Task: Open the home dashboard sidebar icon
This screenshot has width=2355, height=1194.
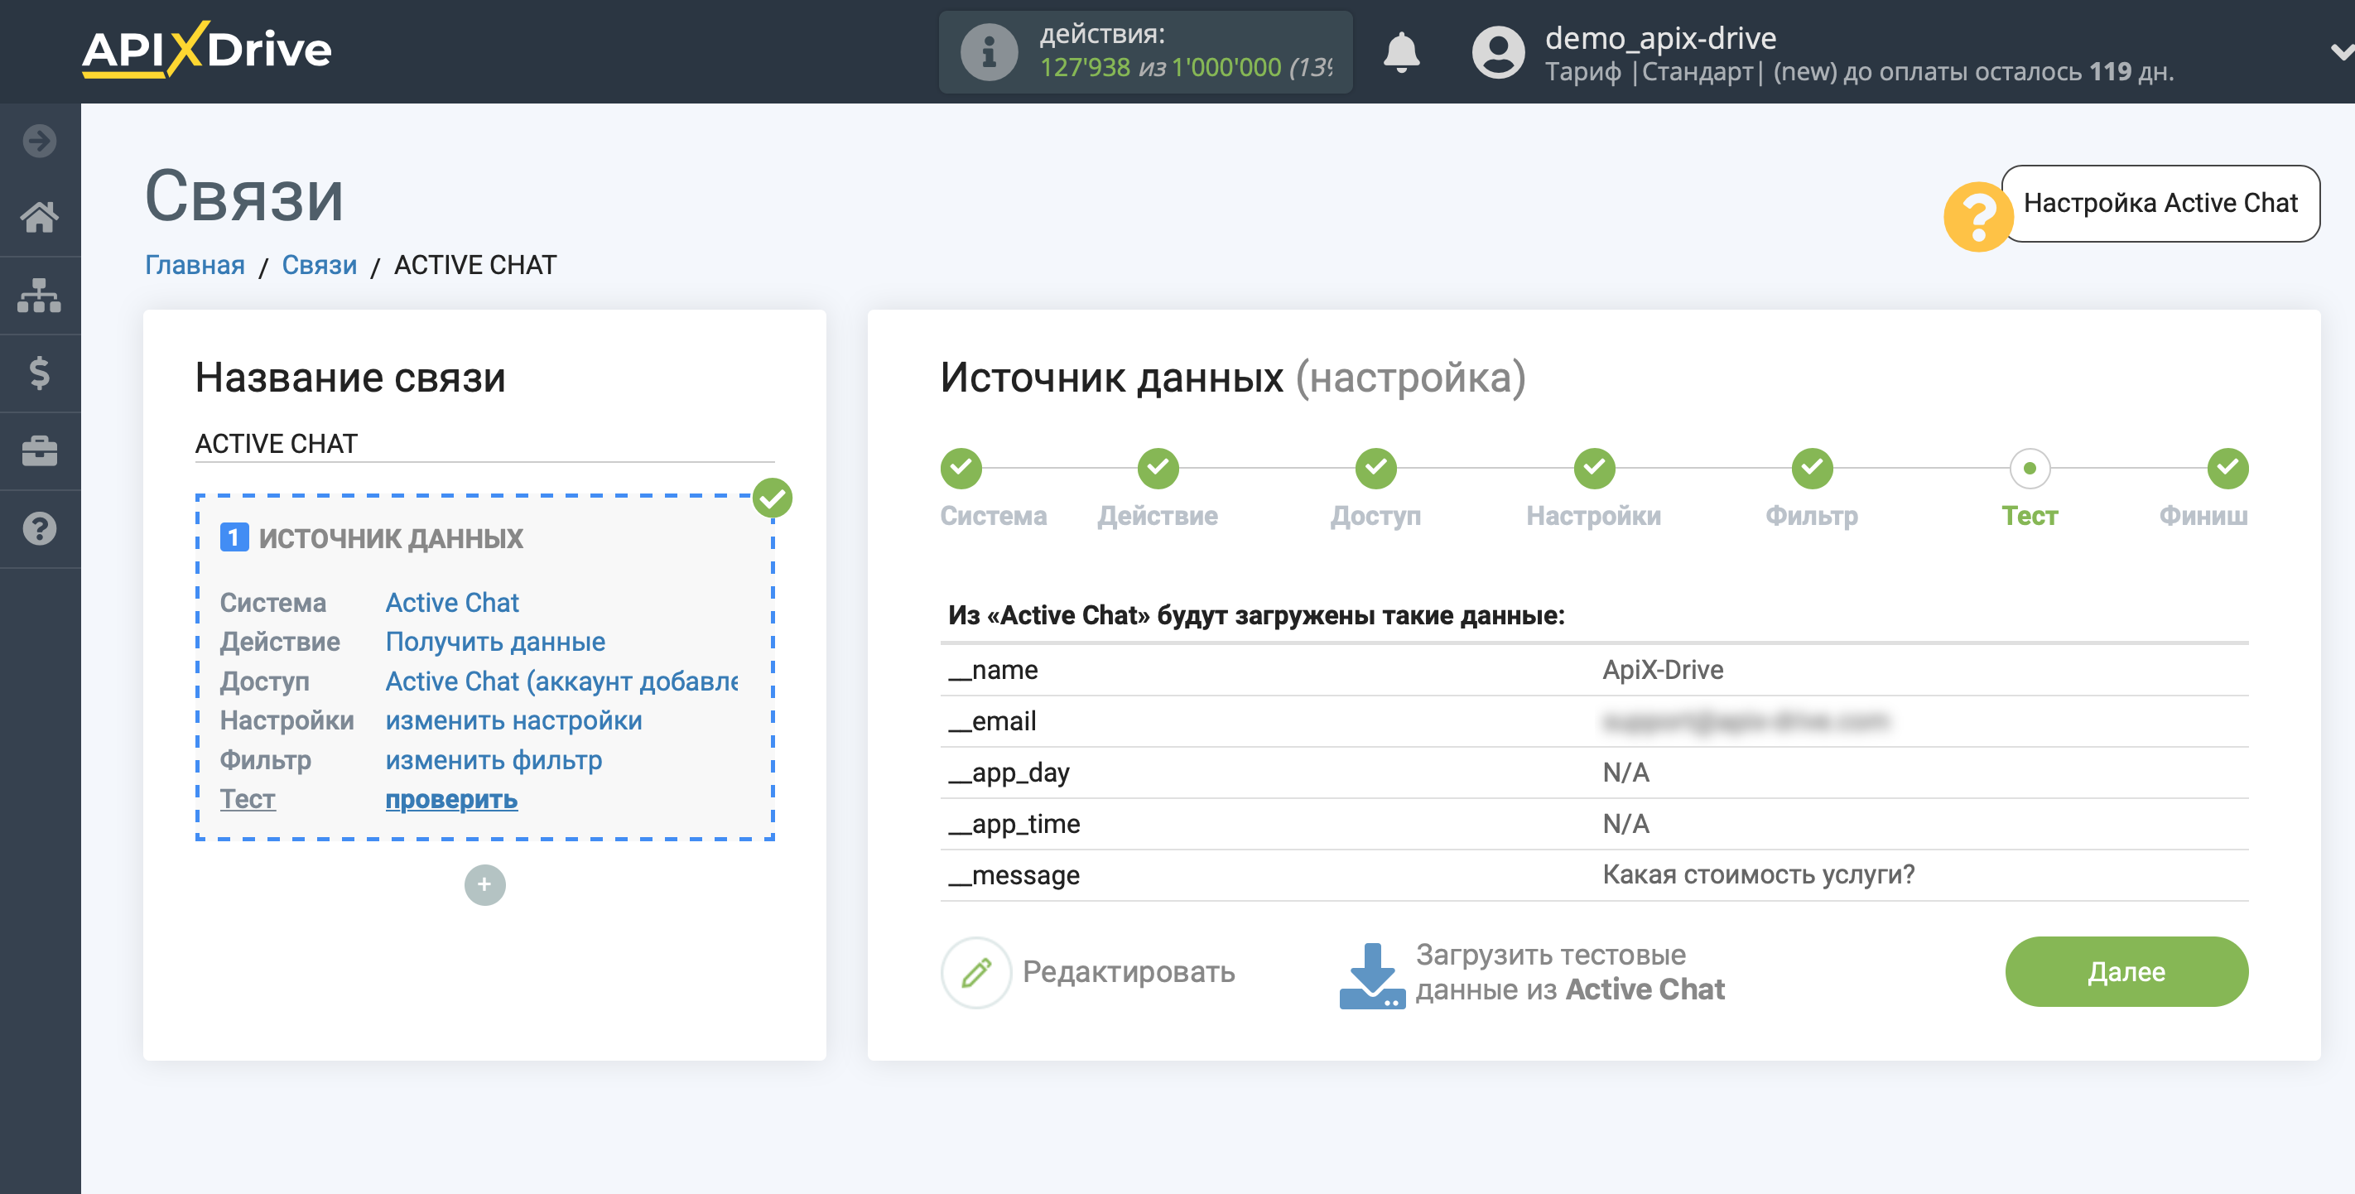Action: tap(39, 218)
